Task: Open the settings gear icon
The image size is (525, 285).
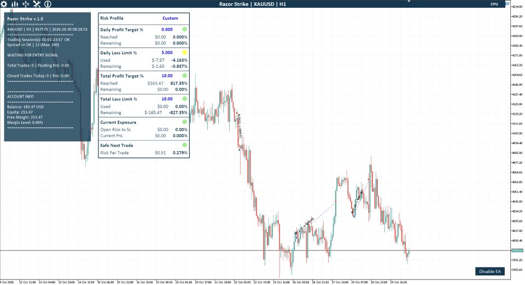Action: click(4, 4)
